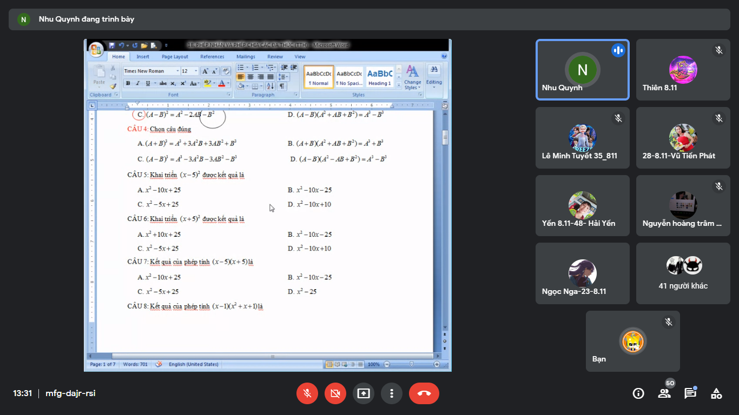Screen dimensions: 739x415
Task: Click Grow Font icon
Action: [206, 71]
